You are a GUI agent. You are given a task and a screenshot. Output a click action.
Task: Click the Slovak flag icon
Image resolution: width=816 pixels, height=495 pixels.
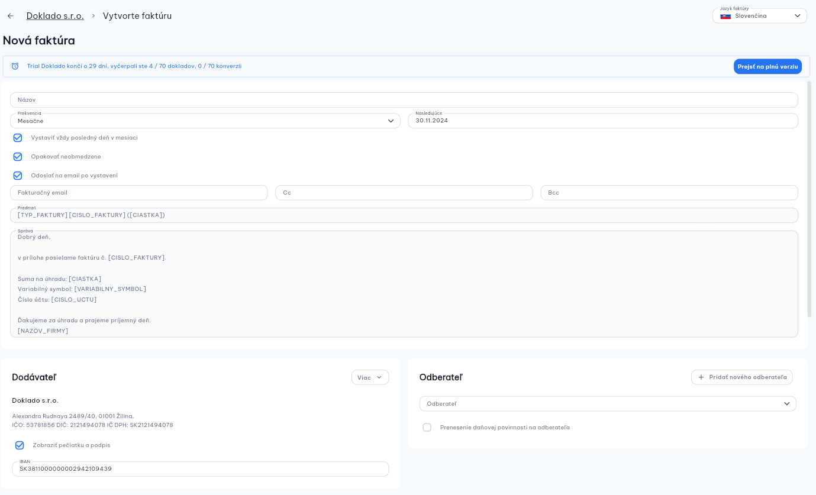click(725, 16)
